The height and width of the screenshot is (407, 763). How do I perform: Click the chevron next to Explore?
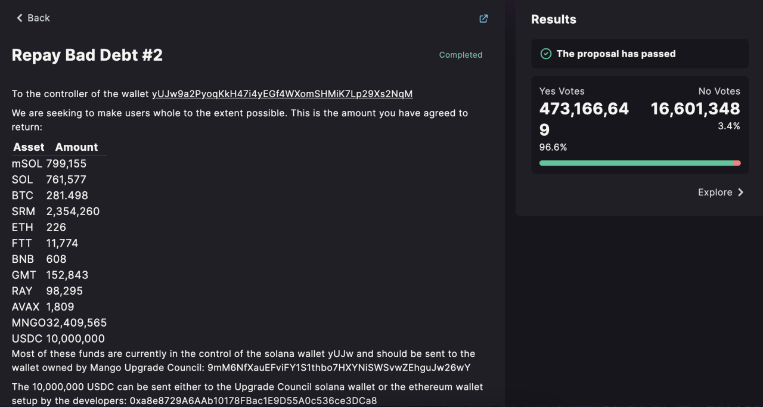point(741,192)
